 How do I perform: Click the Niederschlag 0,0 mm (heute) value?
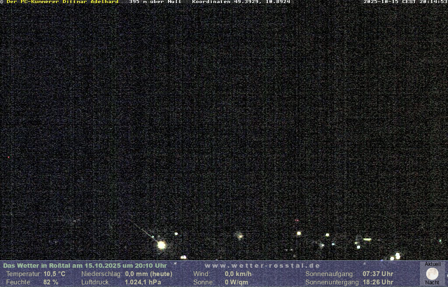point(149,274)
